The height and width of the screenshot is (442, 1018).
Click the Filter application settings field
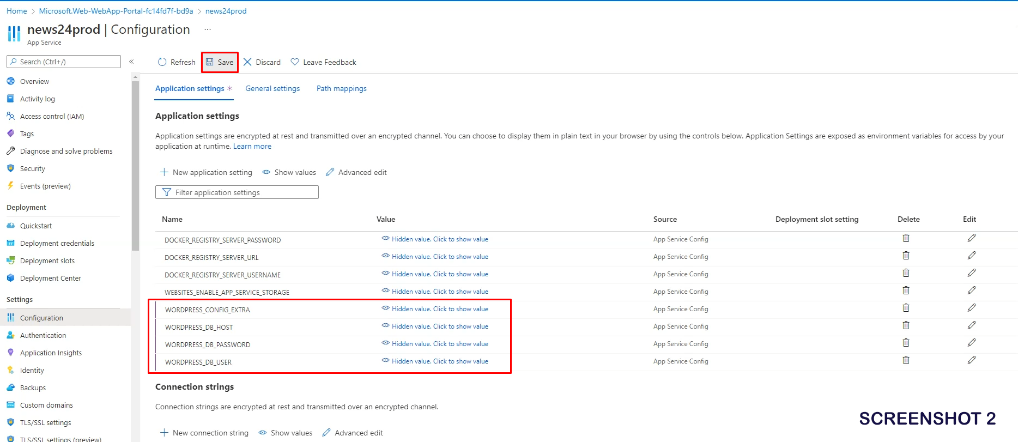coord(237,192)
